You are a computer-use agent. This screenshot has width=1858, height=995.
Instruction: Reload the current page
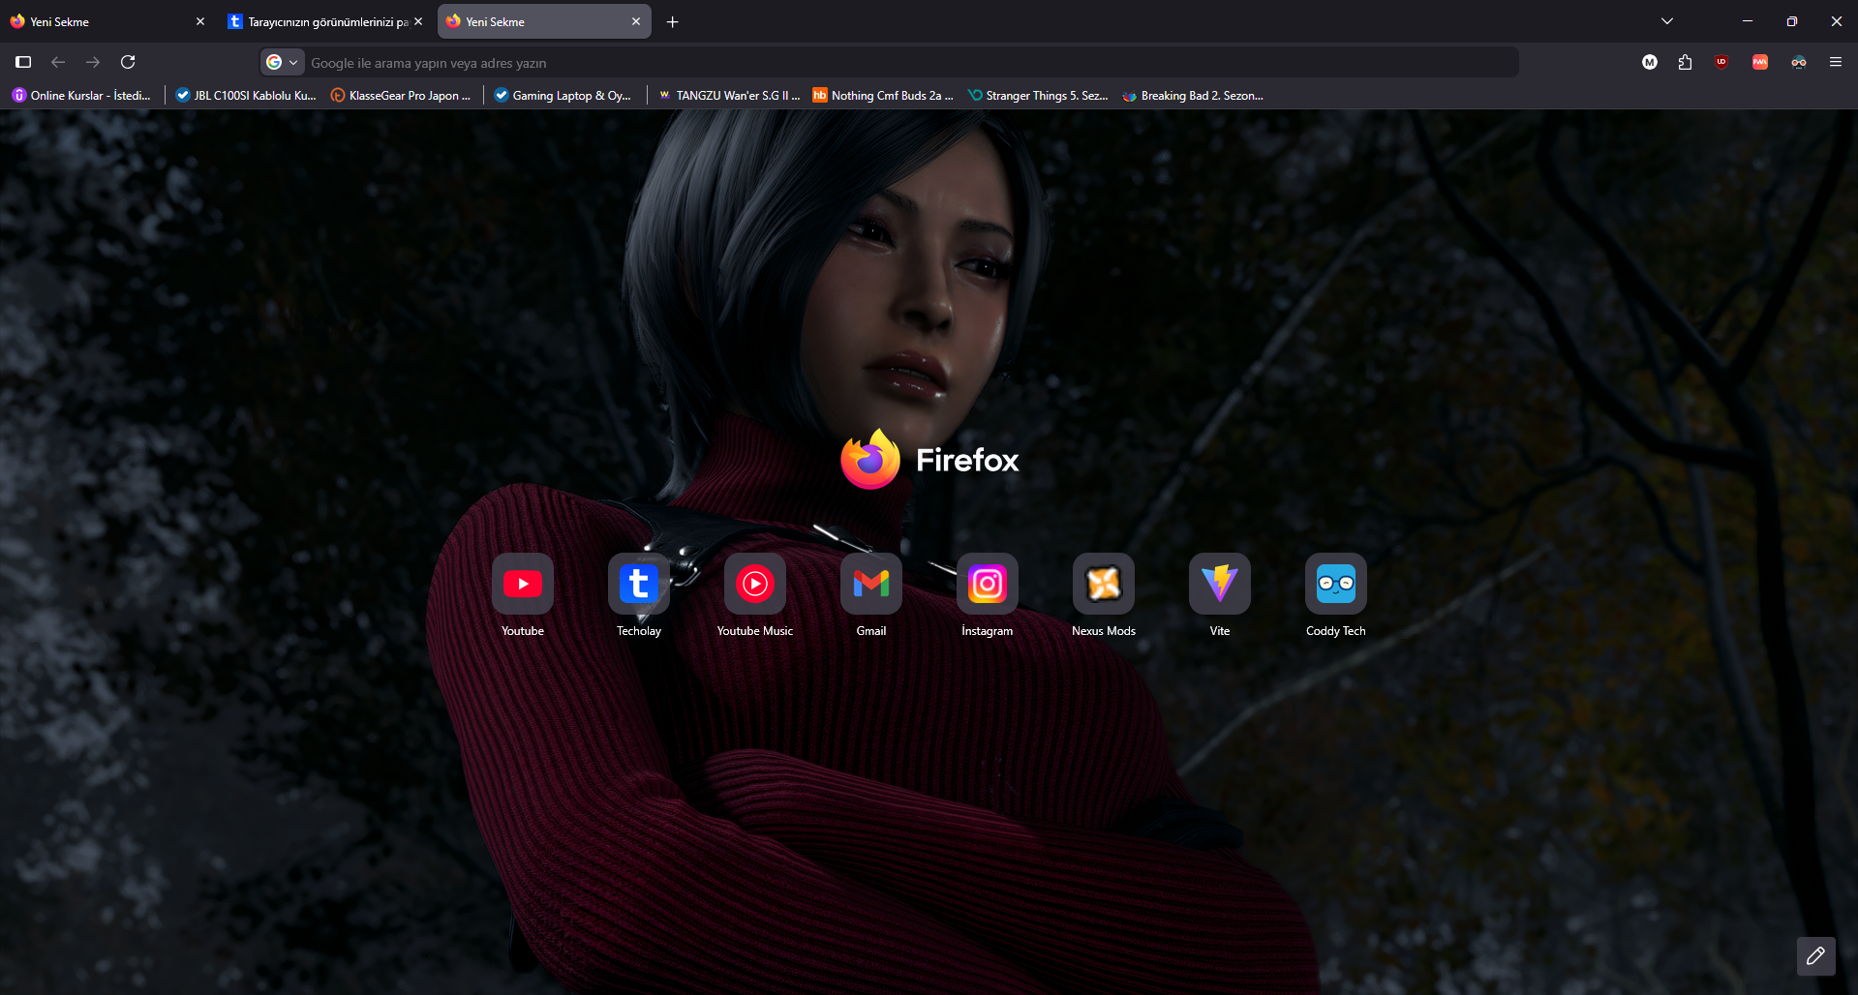coord(128,62)
